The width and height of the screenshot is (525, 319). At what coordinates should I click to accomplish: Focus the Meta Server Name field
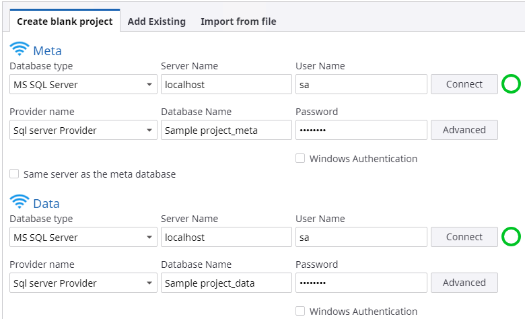tap(226, 84)
